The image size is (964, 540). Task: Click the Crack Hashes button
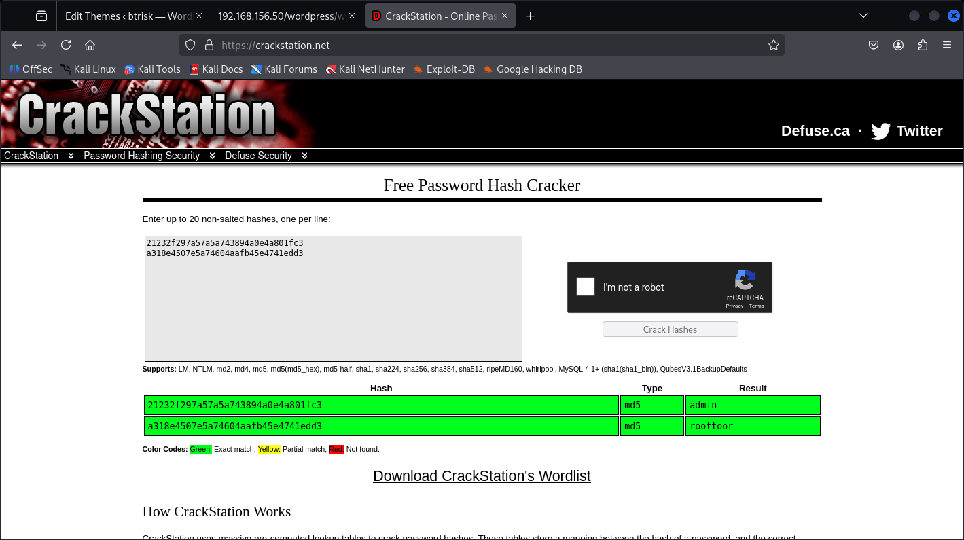(670, 329)
